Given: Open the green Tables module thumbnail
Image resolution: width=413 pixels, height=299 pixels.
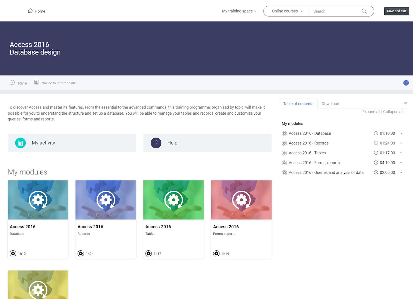Looking at the screenshot, I should pyautogui.click(x=174, y=200).
